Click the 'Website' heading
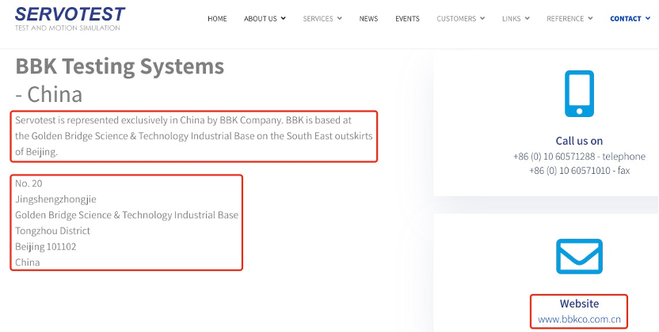659x332 pixels. coord(579,304)
